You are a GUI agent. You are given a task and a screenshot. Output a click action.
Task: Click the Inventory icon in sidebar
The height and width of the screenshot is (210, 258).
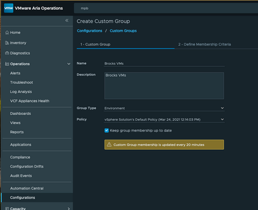[x=7, y=43]
